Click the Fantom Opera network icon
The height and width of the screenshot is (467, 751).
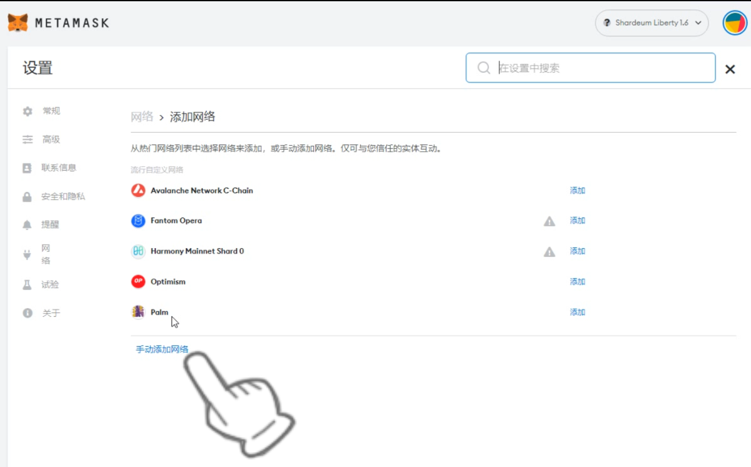coord(137,221)
